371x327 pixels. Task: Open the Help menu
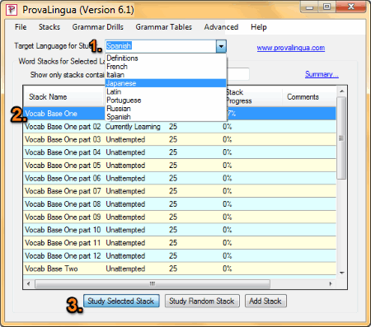[x=259, y=27]
